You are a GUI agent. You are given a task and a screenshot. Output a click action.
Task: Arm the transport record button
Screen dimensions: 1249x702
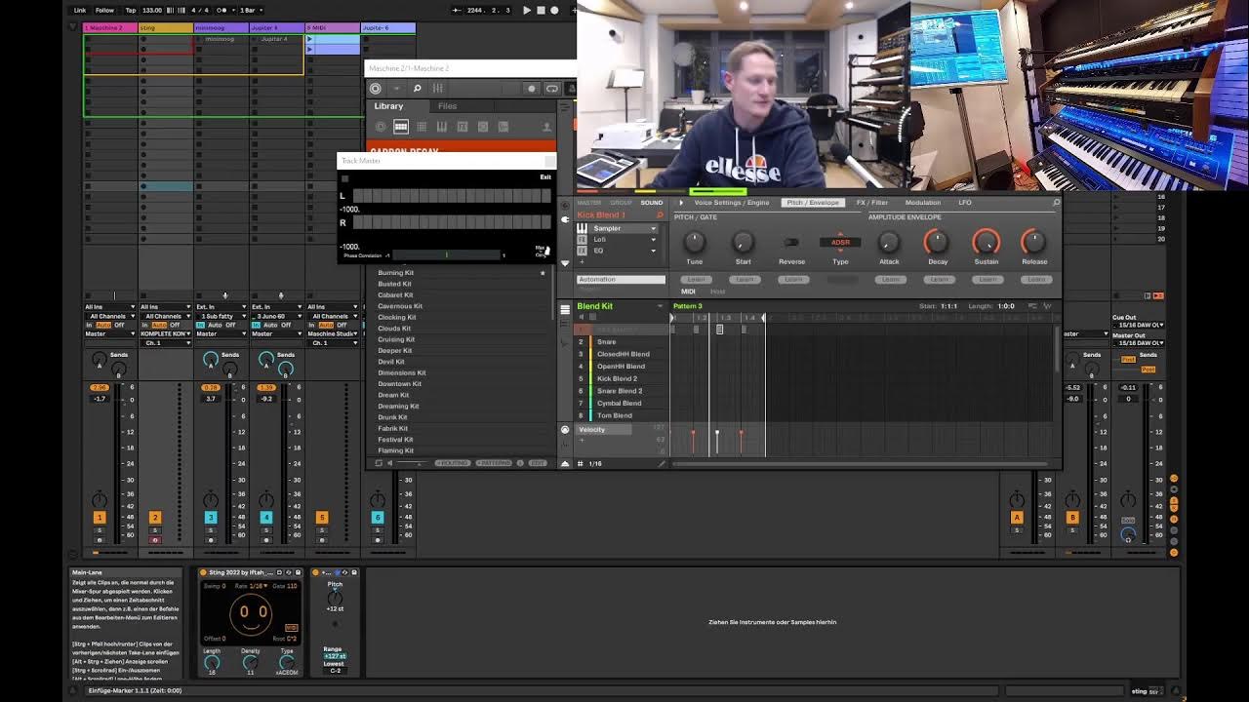pyautogui.click(x=554, y=10)
